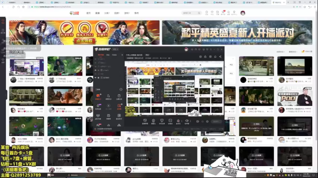The image size is (318, 178).
Task: Open the 最近访问 sort dropdown
Action: pos(293,52)
